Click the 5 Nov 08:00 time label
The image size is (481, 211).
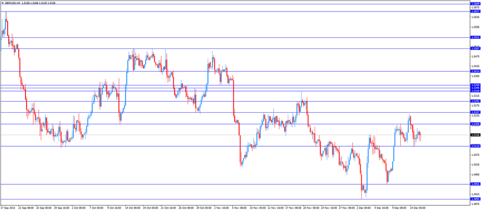[239, 208]
